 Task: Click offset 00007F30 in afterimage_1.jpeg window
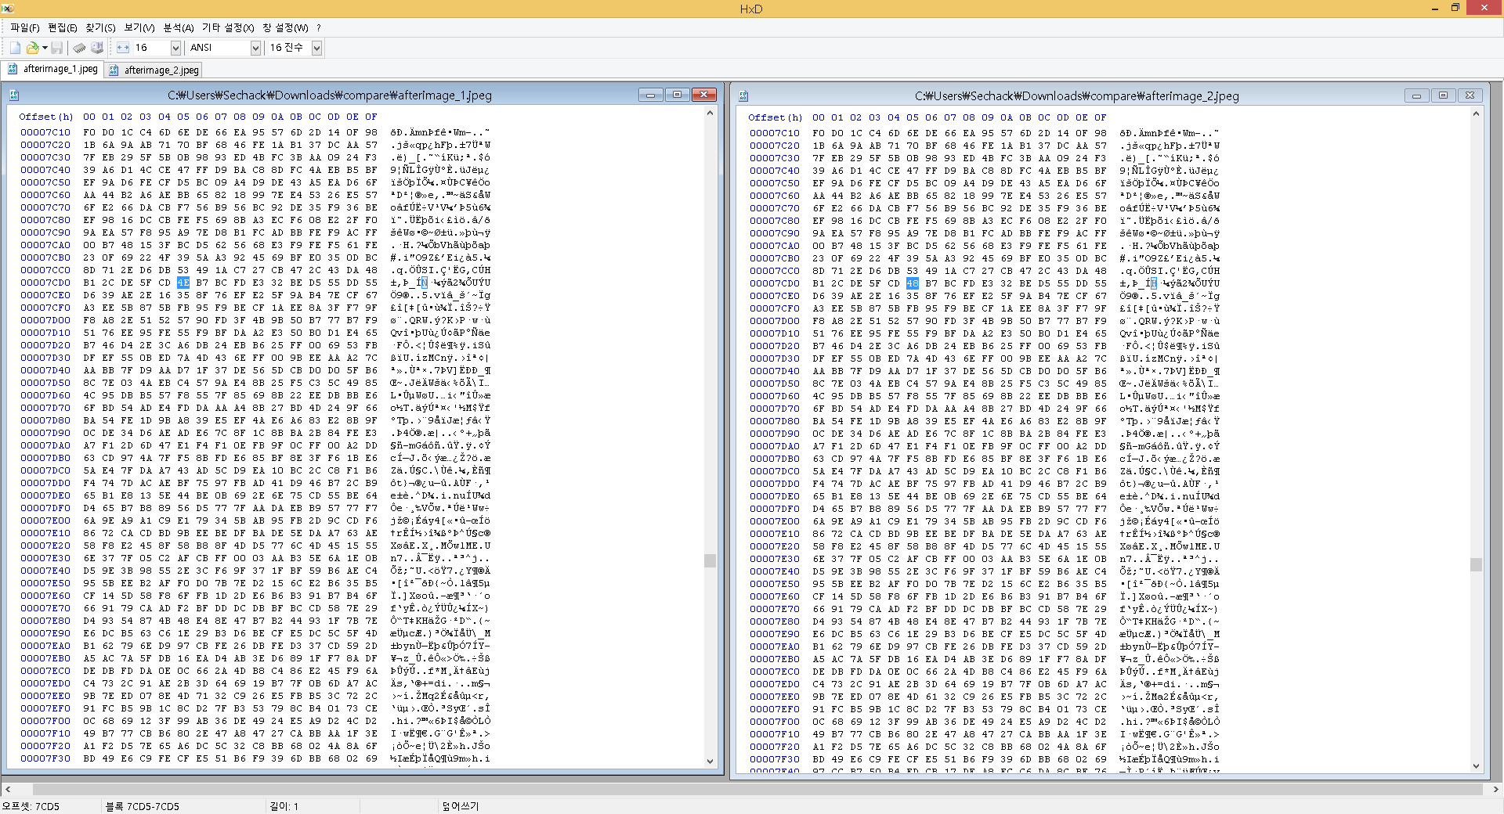[x=45, y=758]
